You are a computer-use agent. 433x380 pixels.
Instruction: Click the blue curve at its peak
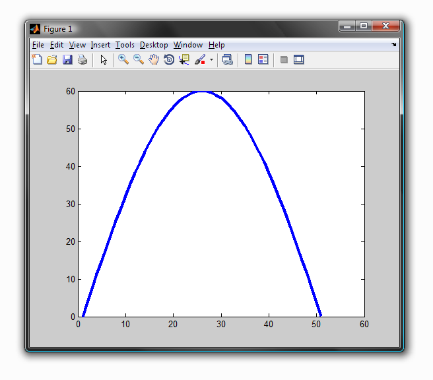(x=203, y=92)
